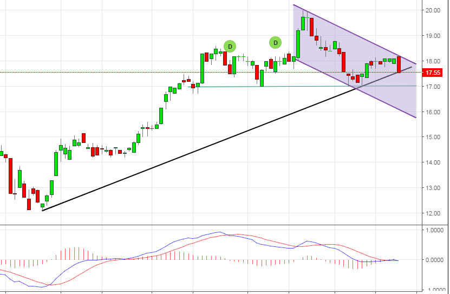
Task: Click the 14.00 price axis label
Action: pos(433,162)
